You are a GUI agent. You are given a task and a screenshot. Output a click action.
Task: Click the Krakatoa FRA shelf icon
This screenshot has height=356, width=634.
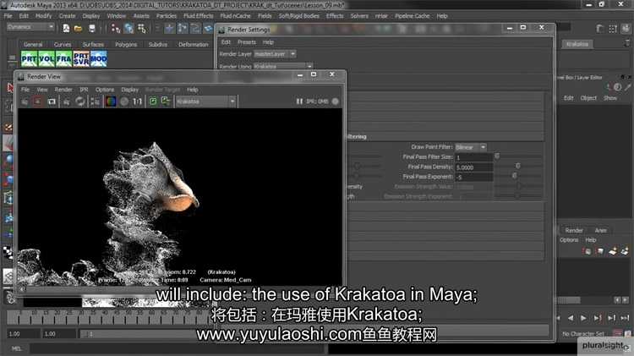64,58
